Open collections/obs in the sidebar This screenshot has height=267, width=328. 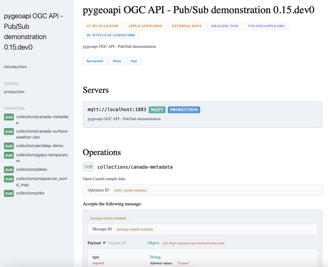tap(30, 193)
